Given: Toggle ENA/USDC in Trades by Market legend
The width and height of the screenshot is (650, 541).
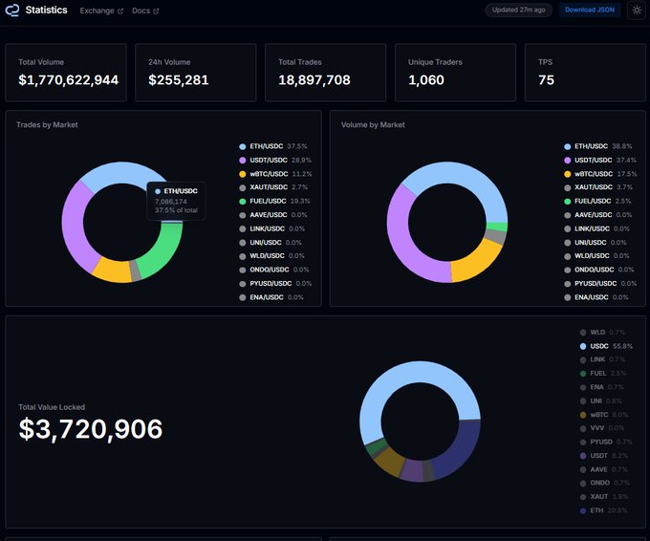Looking at the screenshot, I should click(271, 297).
